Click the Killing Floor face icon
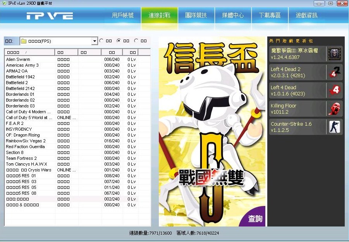Viewport: 349px width, 242px height. pos(335,109)
